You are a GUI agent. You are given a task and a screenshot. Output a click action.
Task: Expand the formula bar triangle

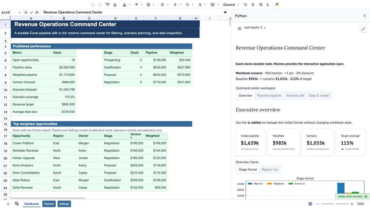coord(225,12)
